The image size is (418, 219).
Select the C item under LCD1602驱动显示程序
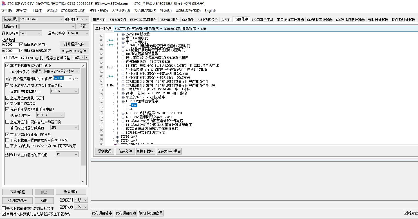[132, 109]
